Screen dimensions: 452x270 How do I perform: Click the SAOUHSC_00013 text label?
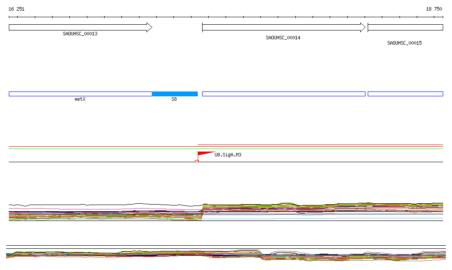(x=80, y=34)
